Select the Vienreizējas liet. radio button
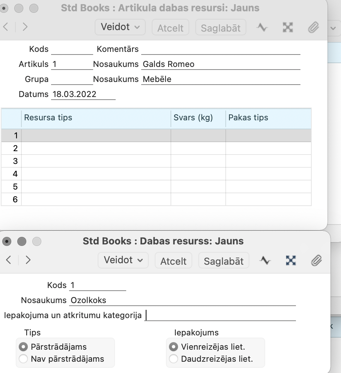The height and width of the screenshot is (373, 341). point(174,347)
